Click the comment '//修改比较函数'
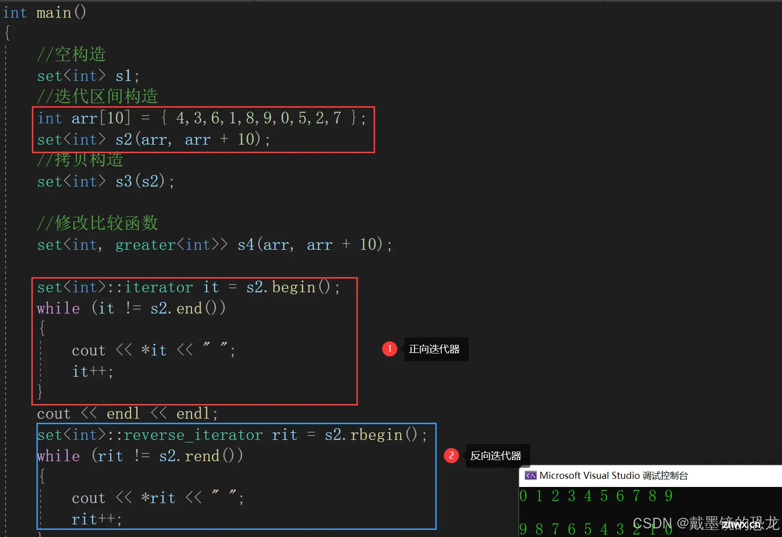 (98, 223)
